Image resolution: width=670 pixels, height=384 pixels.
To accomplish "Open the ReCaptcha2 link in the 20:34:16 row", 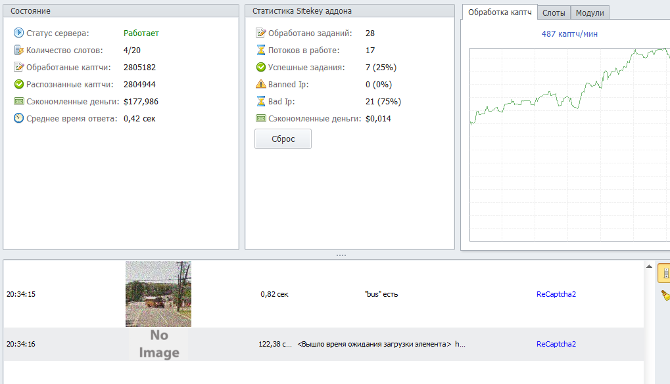I will click(556, 344).
